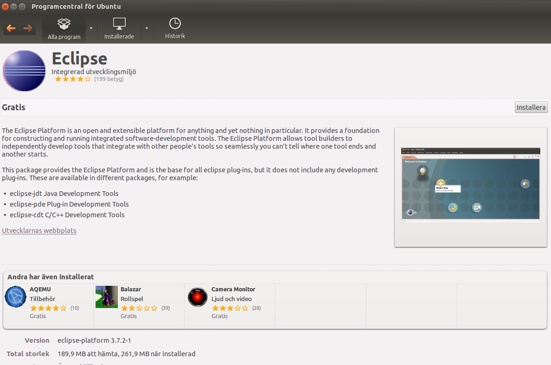Viewport: 551px width, 365px height.
Task: Click the Eclipse star rating
Action: pyautogui.click(x=73, y=79)
